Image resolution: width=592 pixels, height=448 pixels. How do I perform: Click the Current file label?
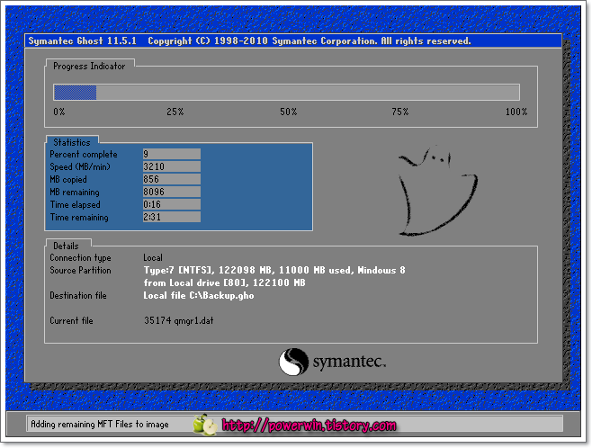pyautogui.click(x=71, y=321)
